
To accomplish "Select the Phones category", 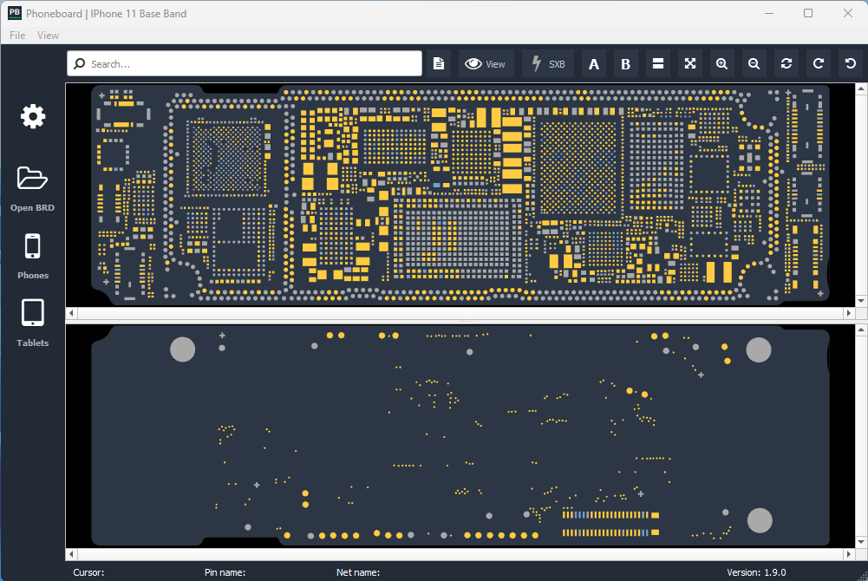I will pyautogui.click(x=32, y=258).
